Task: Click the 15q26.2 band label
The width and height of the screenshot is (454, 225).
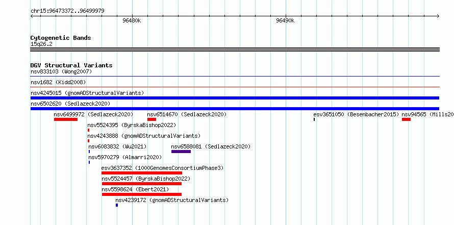Action: tap(41, 44)
